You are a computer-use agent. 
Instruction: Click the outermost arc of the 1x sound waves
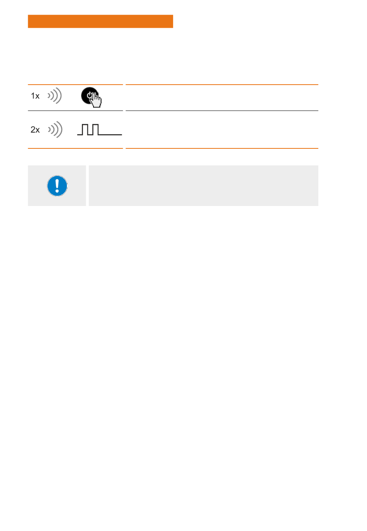(x=59, y=95)
